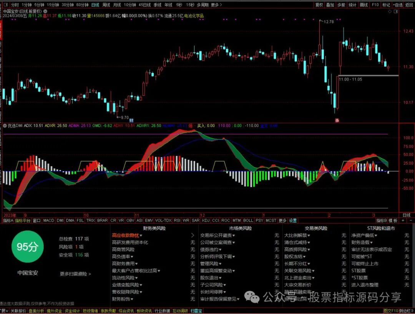Select the 指标B tab
The height and width of the screenshot is (314, 415).
382,220
